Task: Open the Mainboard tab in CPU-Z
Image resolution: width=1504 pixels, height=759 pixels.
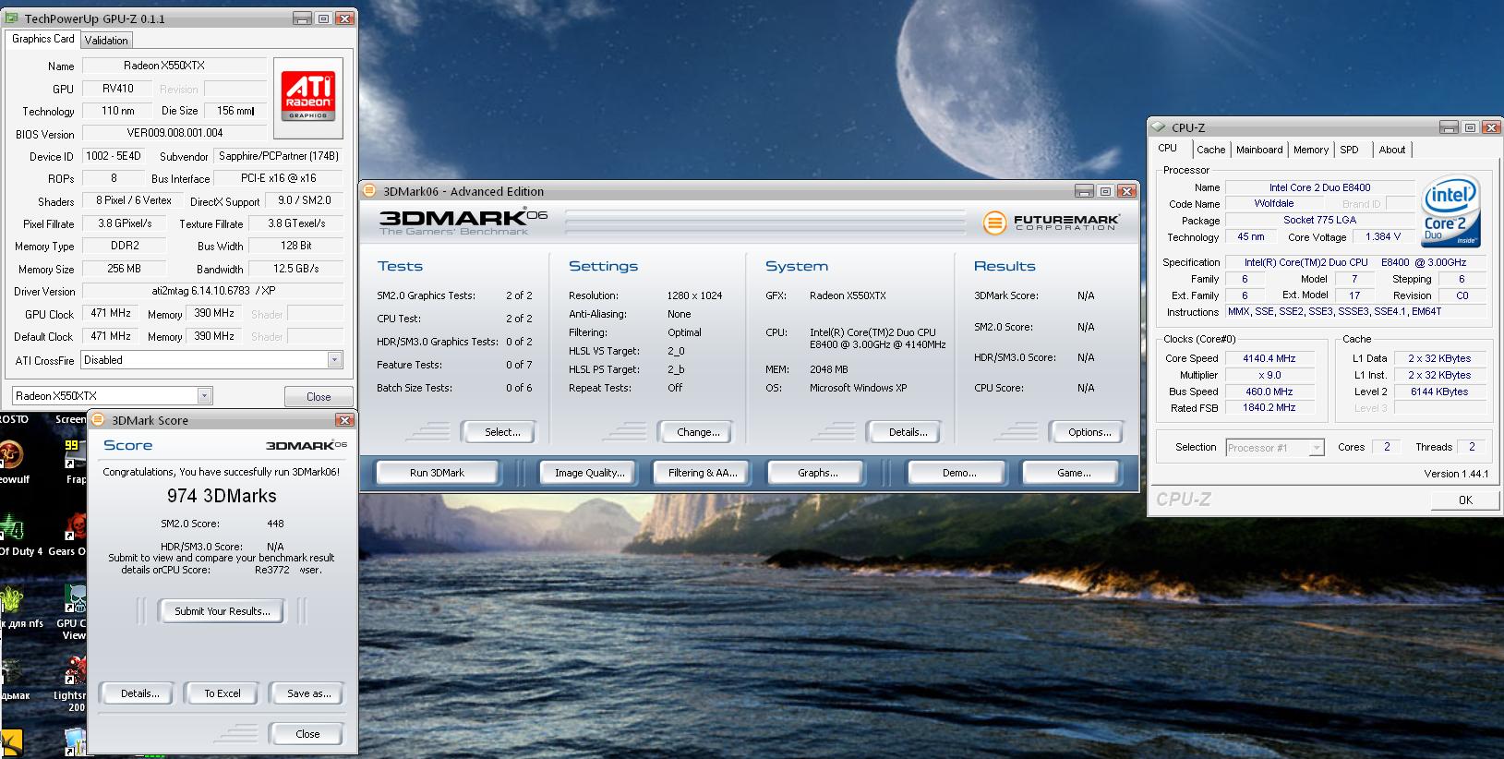Action: pyautogui.click(x=1259, y=150)
